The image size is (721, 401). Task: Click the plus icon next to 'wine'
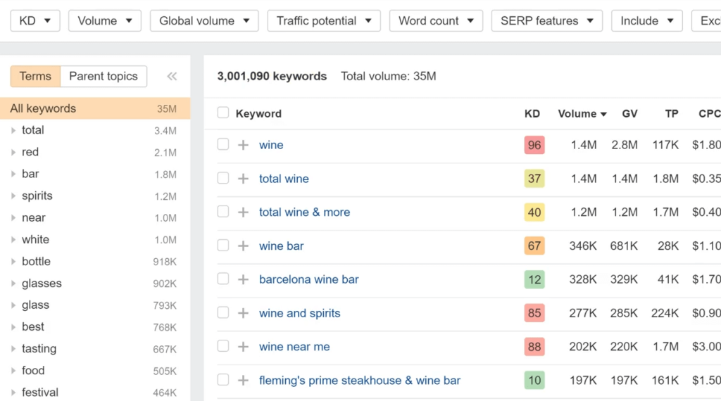(x=243, y=145)
